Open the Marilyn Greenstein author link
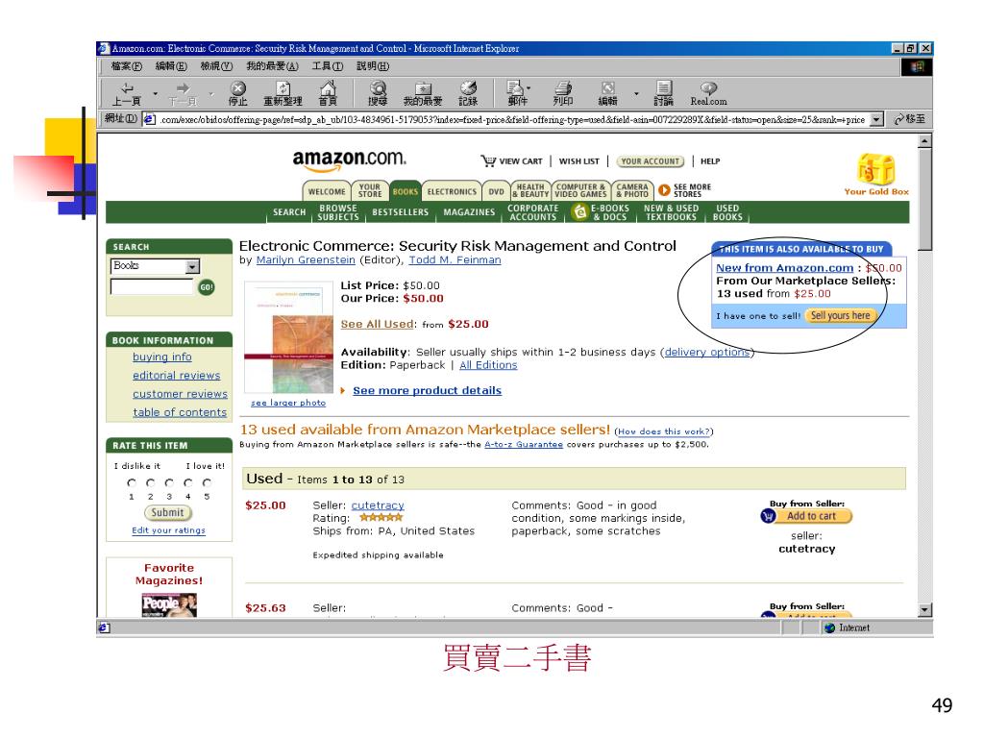The width and height of the screenshot is (984, 738). (306, 259)
